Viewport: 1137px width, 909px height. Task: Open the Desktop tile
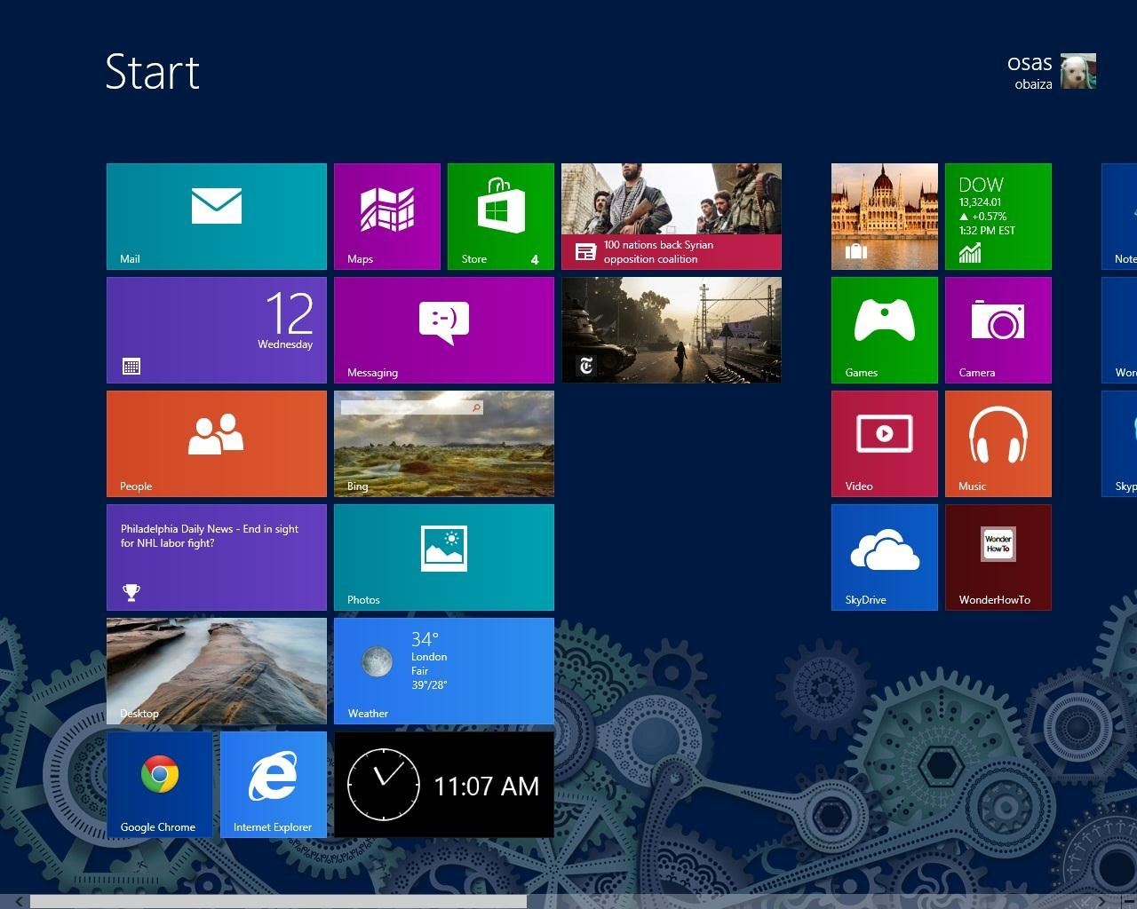click(217, 671)
